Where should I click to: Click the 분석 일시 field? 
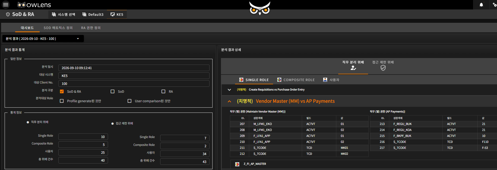click(134, 68)
